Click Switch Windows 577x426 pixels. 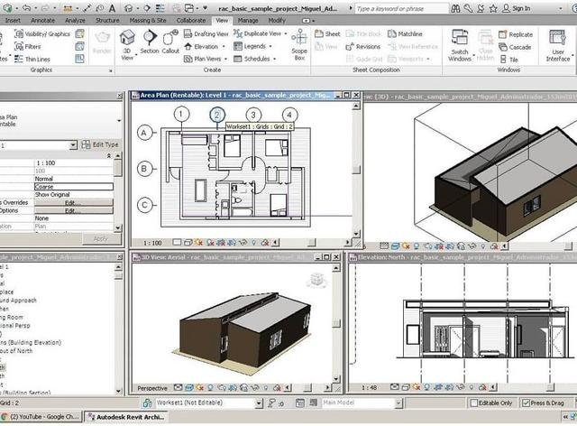[460, 45]
